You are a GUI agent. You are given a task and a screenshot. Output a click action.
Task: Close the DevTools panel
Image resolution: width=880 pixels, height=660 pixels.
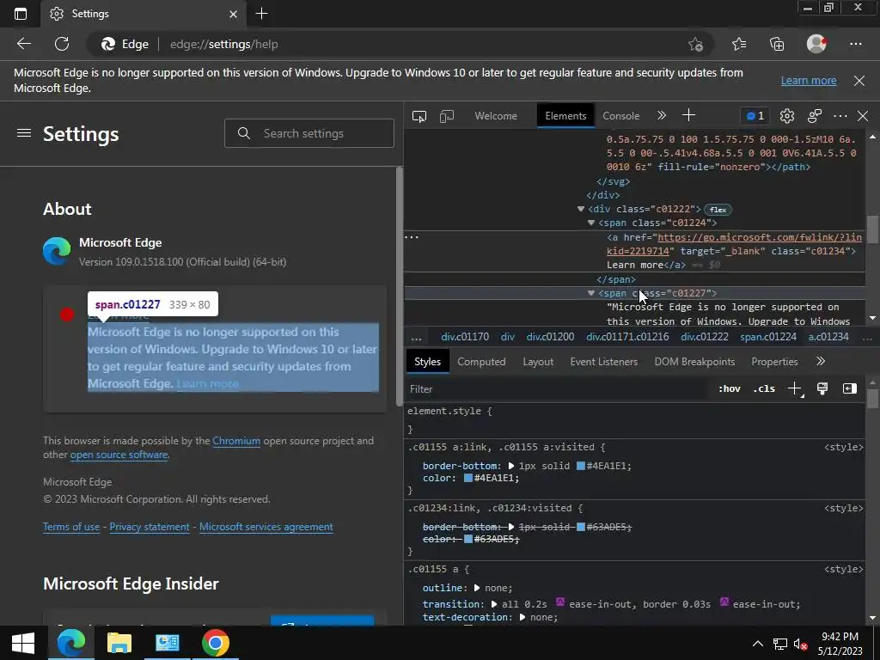pos(863,116)
